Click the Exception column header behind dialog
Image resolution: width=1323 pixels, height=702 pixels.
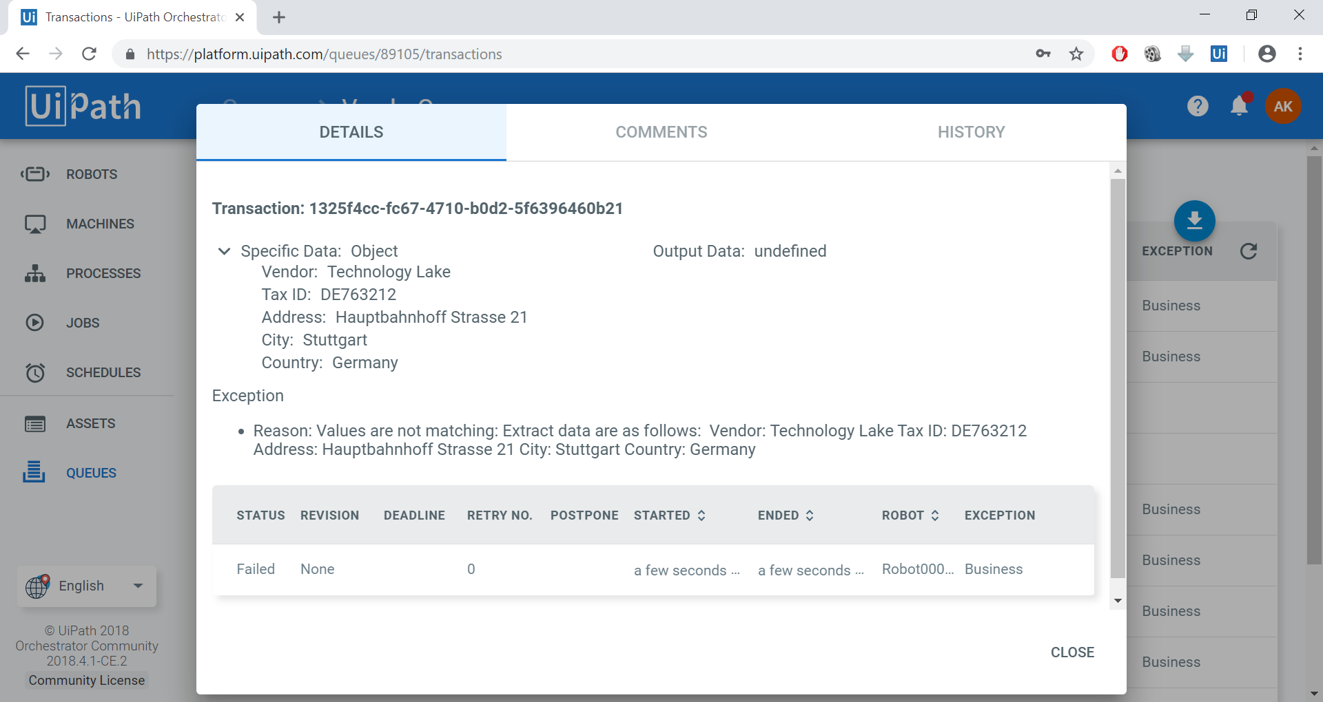(1177, 251)
